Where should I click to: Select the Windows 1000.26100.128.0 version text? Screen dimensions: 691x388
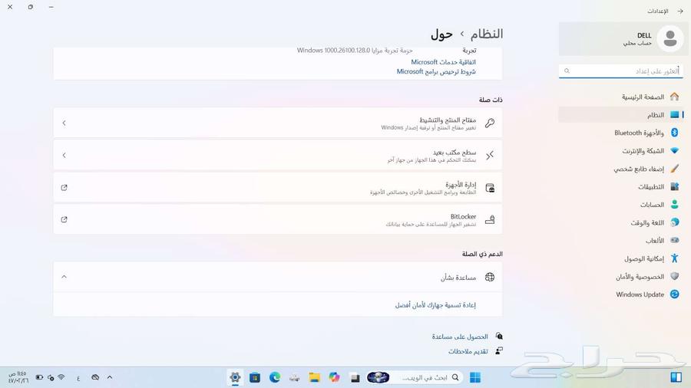click(334, 50)
